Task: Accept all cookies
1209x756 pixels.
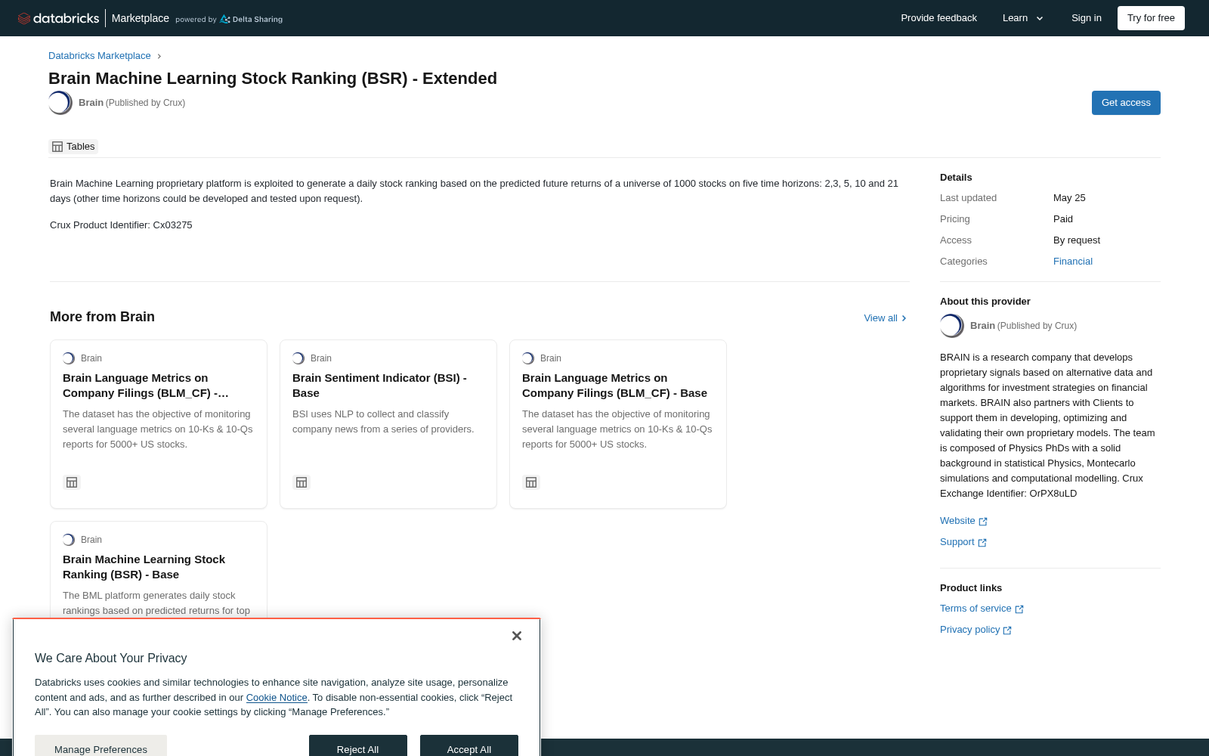Action: [469, 746]
